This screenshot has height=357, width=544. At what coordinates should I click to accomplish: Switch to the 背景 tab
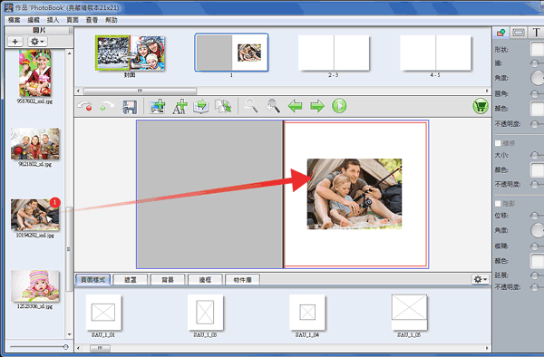(168, 280)
